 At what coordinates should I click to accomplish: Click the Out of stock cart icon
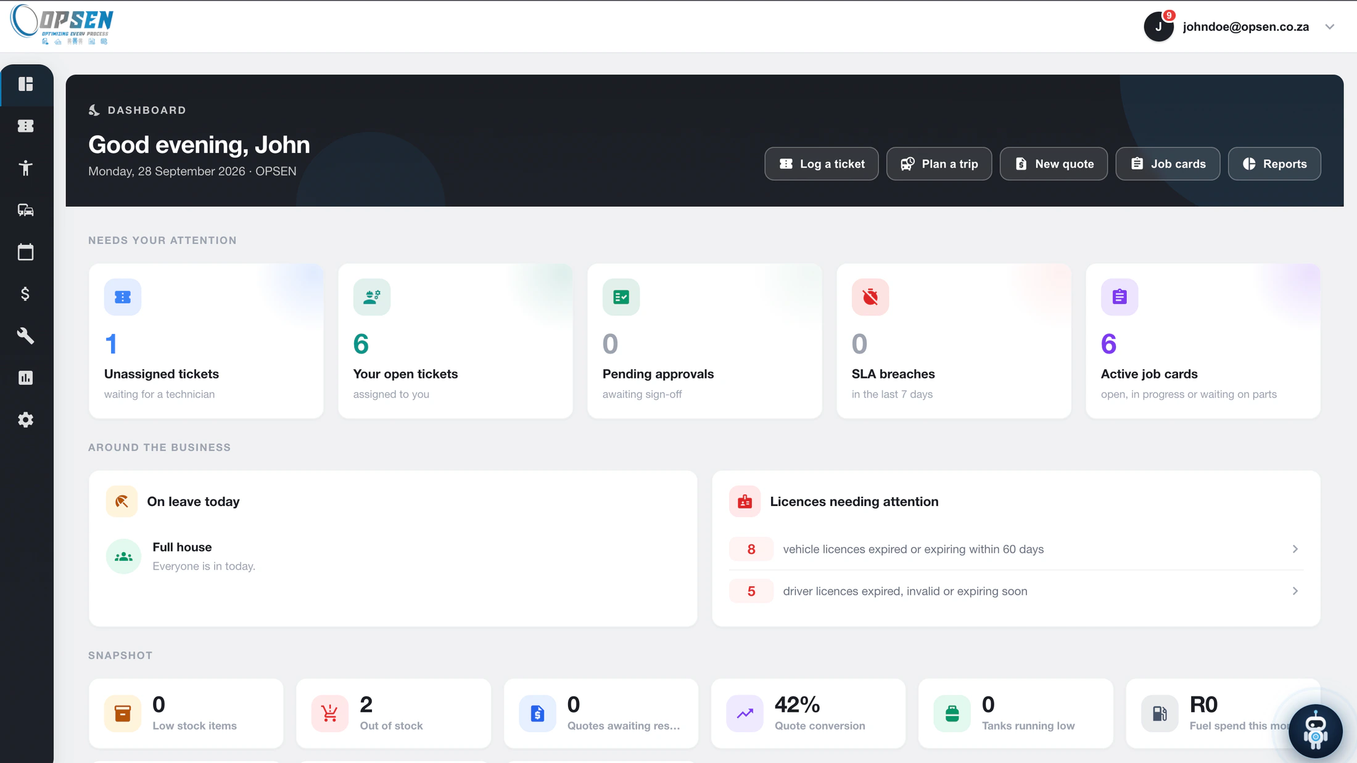click(330, 714)
